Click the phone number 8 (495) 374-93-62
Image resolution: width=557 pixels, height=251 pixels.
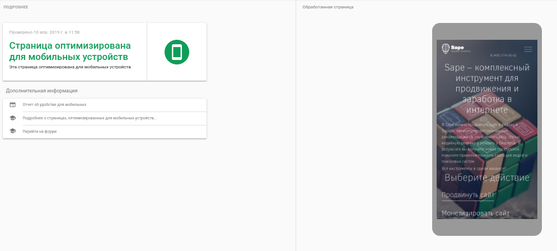[x=503, y=55]
